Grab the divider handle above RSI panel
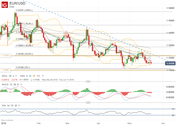Image resolution: width=176 pixels, height=125 pixels. point(88,102)
